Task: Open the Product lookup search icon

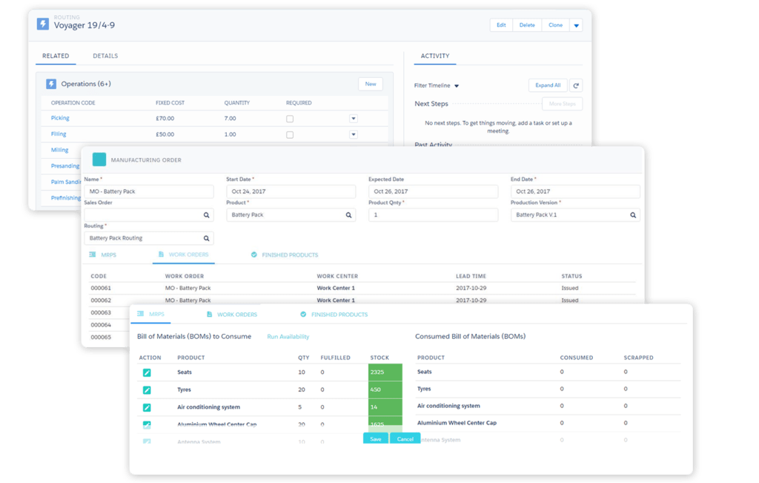Action: (x=348, y=214)
